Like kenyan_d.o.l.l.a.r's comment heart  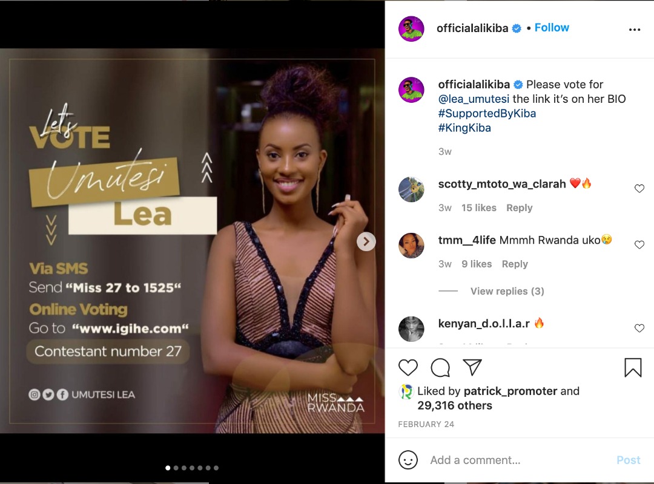pyautogui.click(x=639, y=328)
